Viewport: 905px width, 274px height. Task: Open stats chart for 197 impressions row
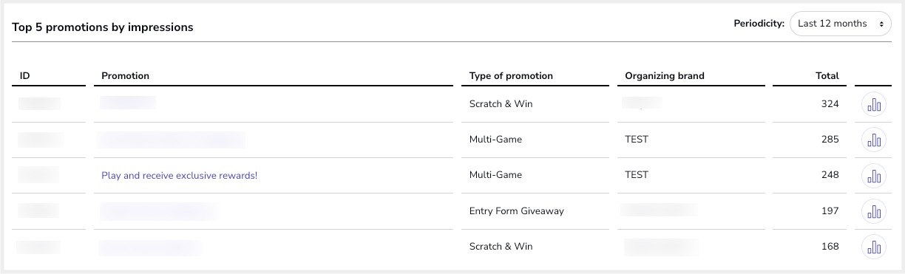point(874,211)
